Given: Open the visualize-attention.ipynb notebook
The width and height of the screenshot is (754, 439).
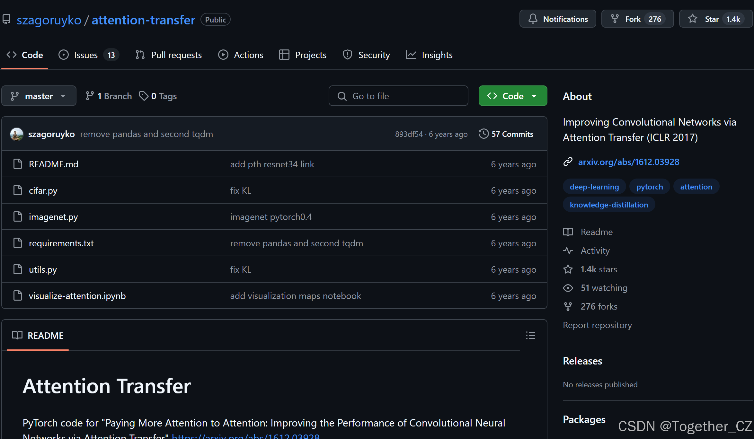Looking at the screenshot, I should click(77, 296).
